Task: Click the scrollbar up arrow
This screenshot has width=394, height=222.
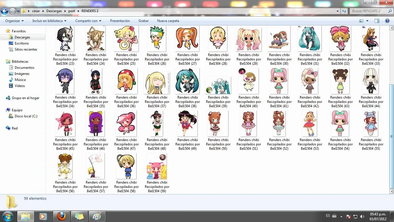Action: (391, 28)
